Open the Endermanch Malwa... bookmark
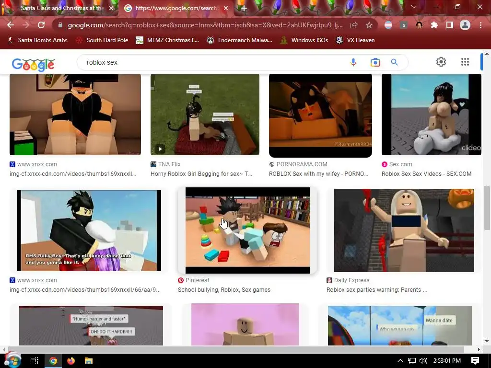 pyautogui.click(x=240, y=40)
